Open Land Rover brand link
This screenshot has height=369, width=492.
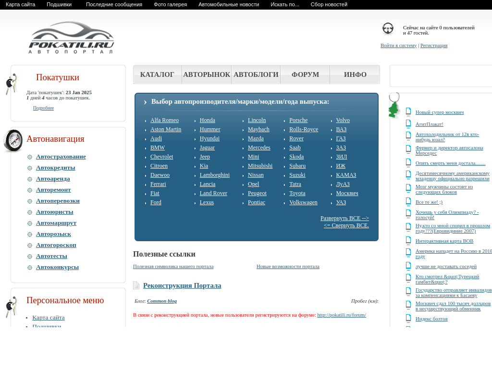tap(213, 193)
